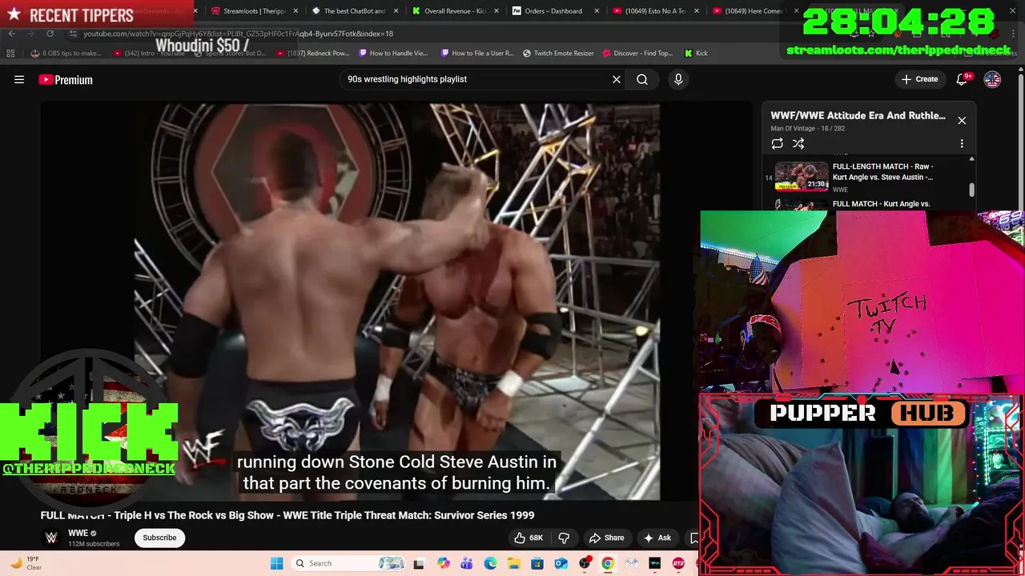Switch to Google Chrome on taskbar
This screenshot has width=1025, height=576.
pos(608,563)
